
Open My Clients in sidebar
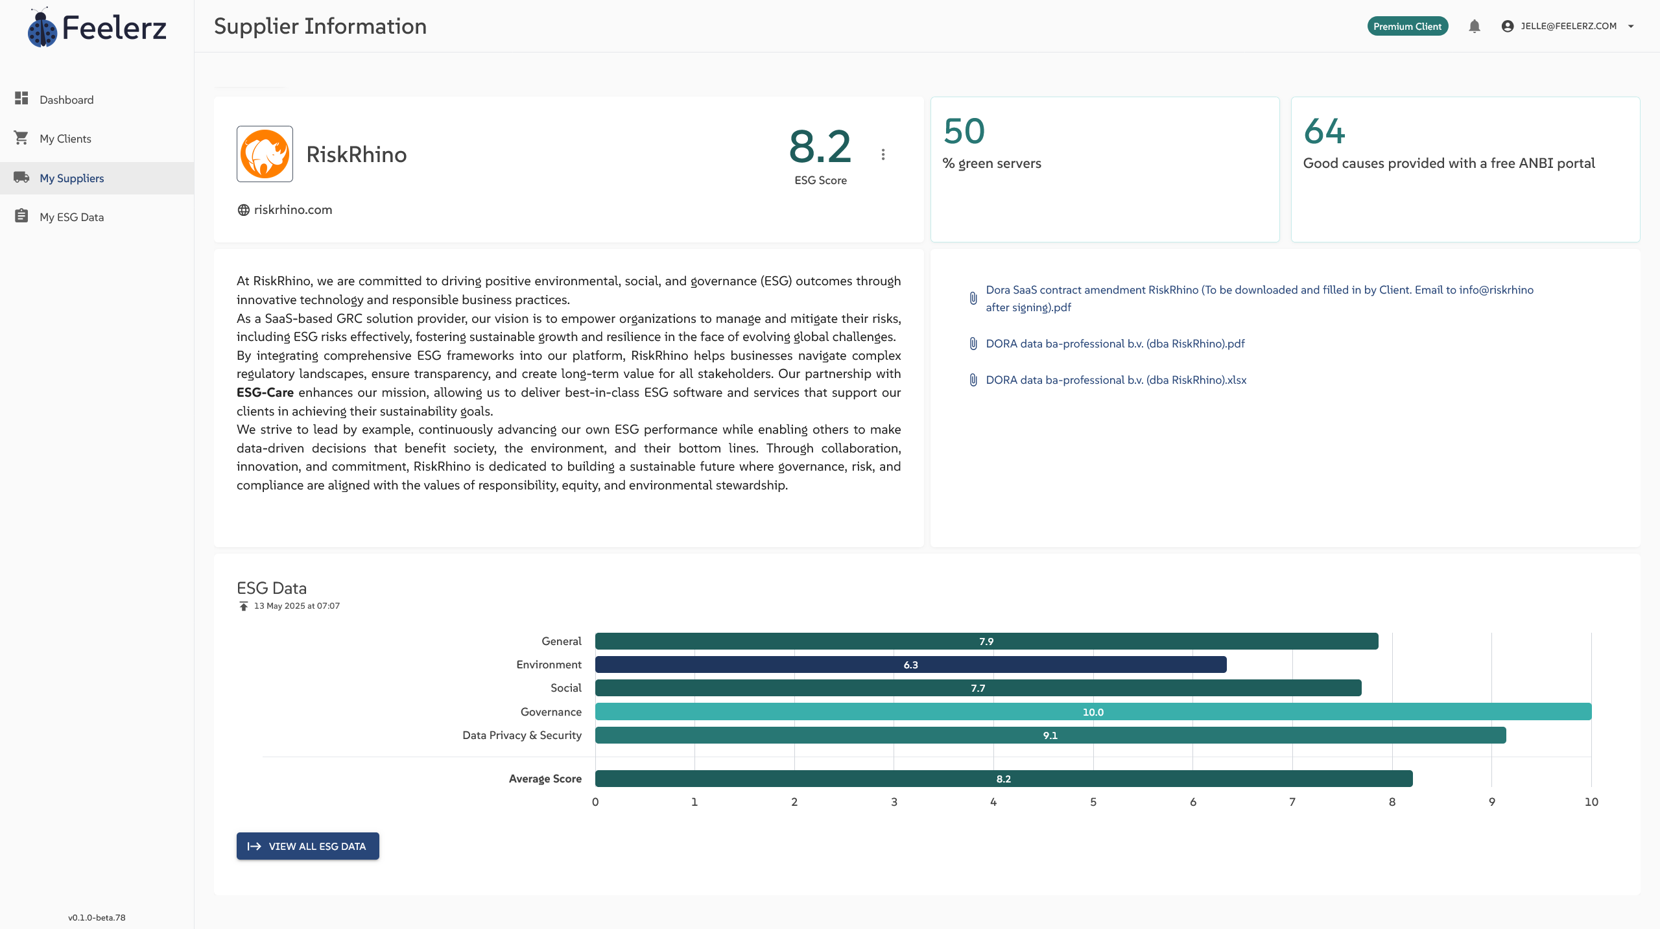(97, 138)
